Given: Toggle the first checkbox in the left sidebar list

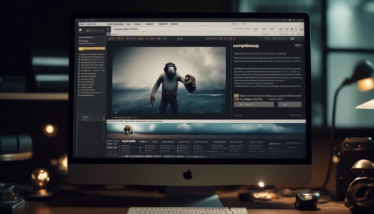Looking at the screenshot, I should (79, 55).
